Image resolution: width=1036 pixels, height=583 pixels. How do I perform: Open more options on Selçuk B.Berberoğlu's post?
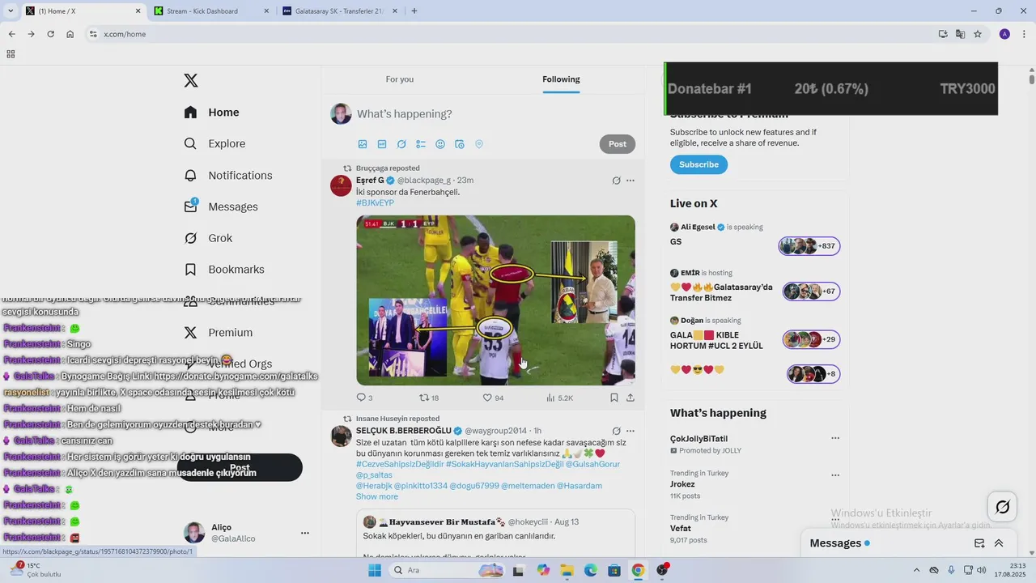pos(631,431)
